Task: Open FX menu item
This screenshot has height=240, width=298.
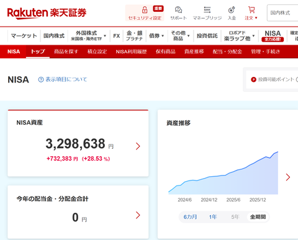Action: pos(117,36)
